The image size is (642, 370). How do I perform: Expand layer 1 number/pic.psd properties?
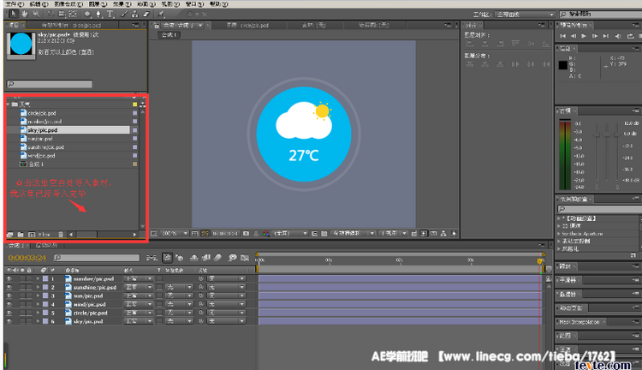38,278
